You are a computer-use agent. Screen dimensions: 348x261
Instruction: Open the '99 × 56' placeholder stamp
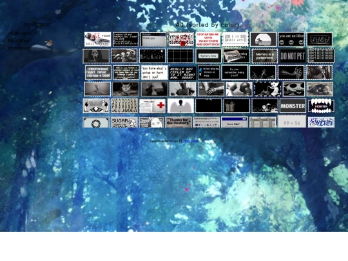point(292,121)
